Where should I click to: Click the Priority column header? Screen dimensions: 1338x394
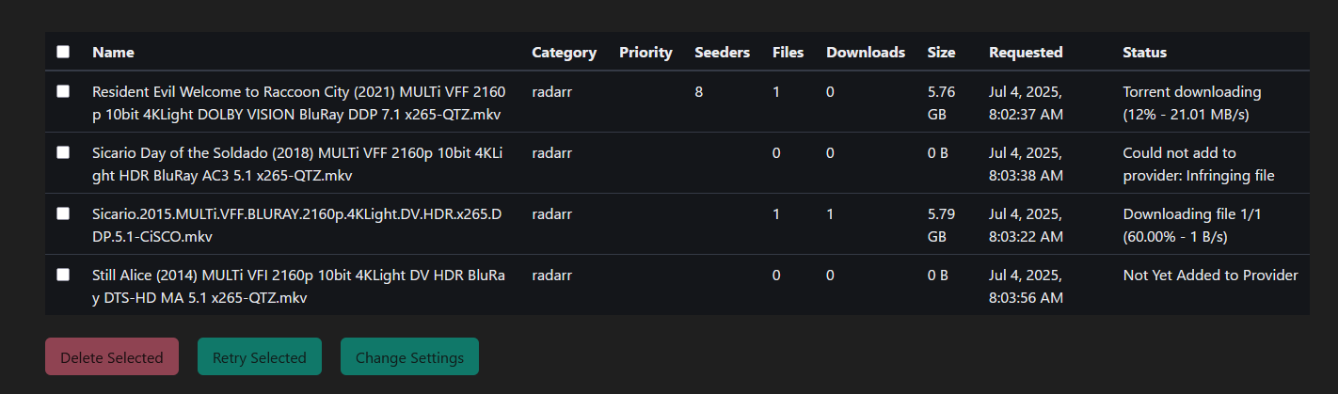click(x=645, y=52)
